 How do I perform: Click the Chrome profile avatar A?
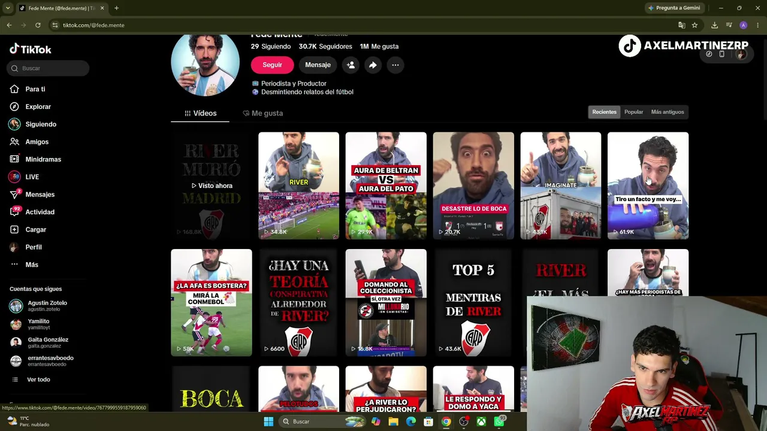743,25
